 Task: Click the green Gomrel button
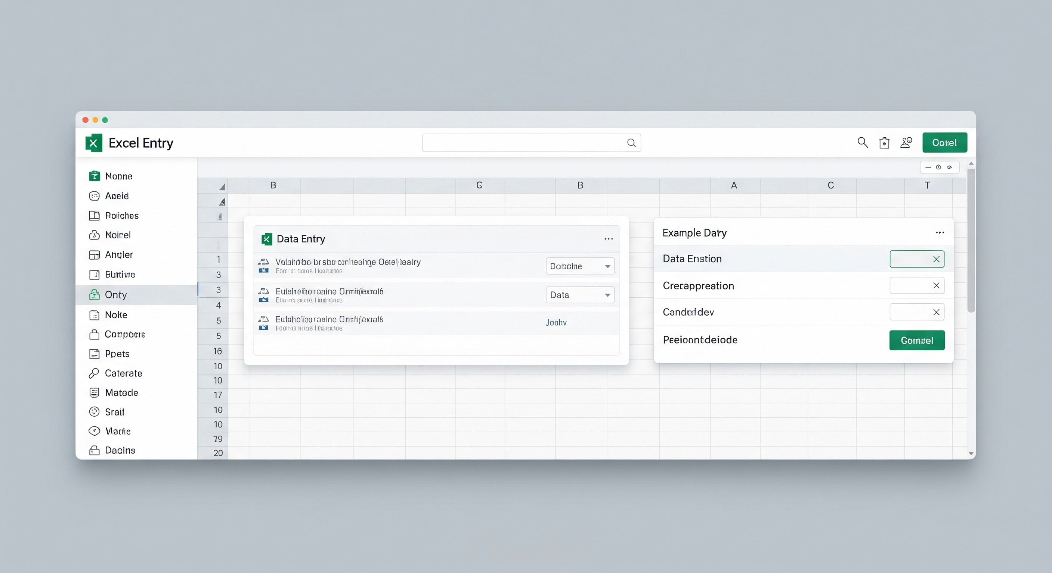(916, 340)
